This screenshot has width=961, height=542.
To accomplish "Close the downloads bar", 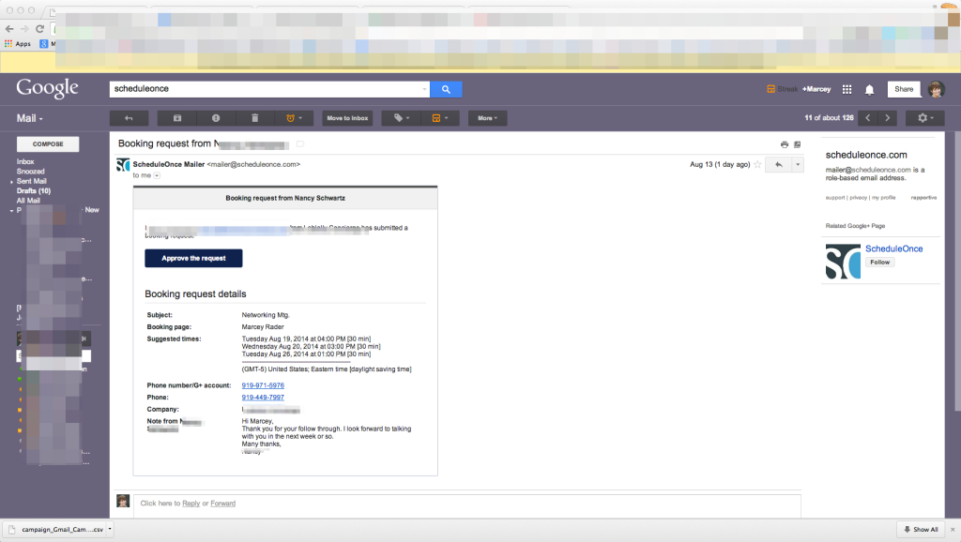I will click(953, 530).
